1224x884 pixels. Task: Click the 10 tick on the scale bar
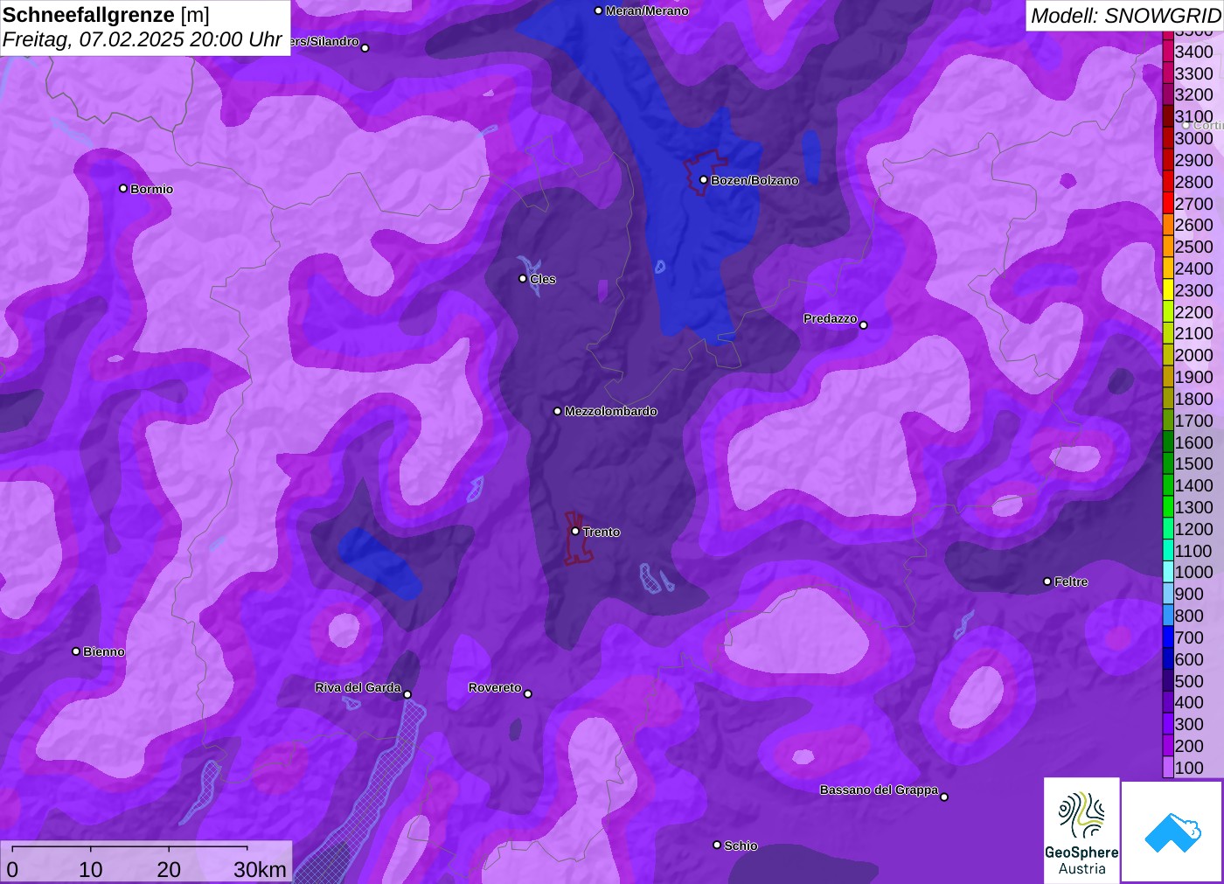pyautogui.click(x=91, y=869)
